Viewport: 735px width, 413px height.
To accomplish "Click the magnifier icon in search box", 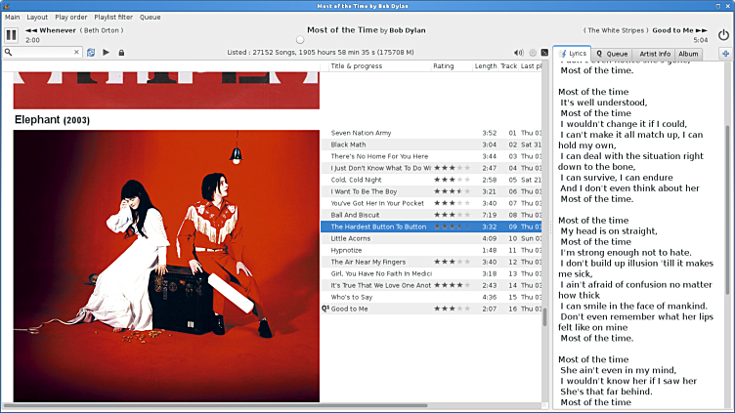I will [8, 53].
